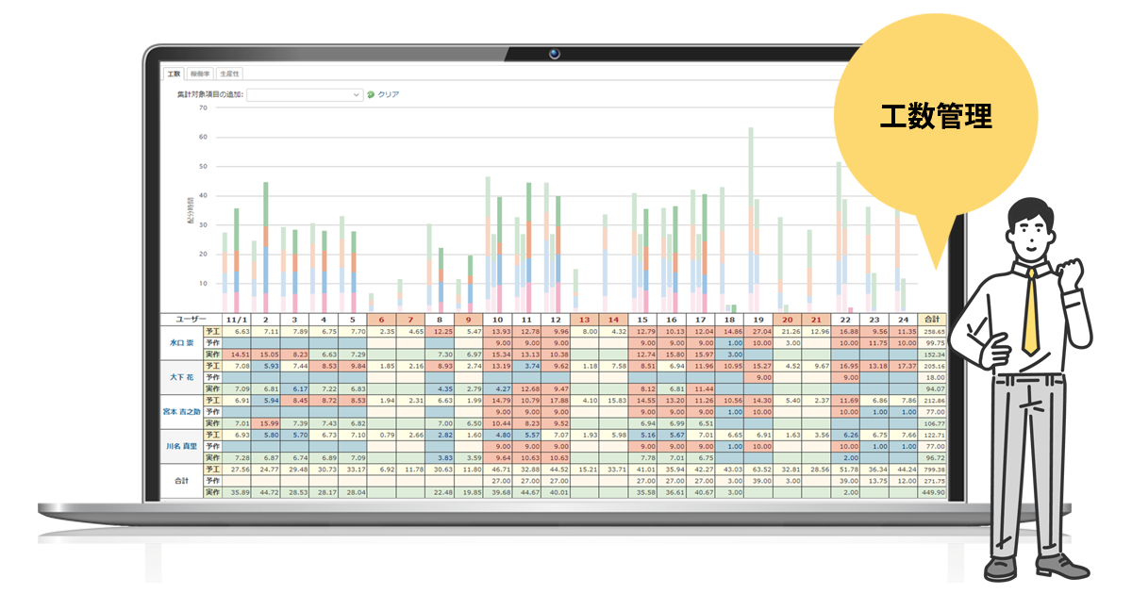The height and width of the screenshot is (594, 1132).
Task: Click the yellow 工数管理 speech bubble
Action: tap(934, 118)
